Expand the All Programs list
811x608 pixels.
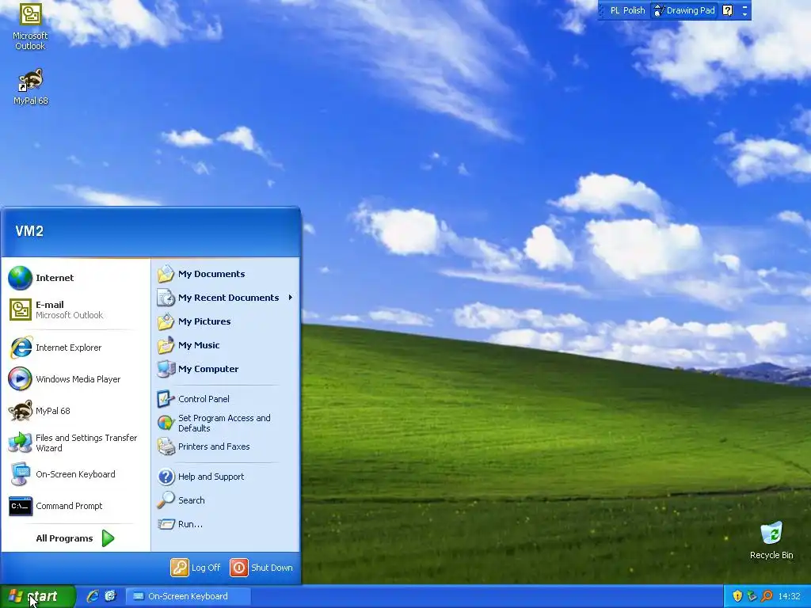point(75,538)
